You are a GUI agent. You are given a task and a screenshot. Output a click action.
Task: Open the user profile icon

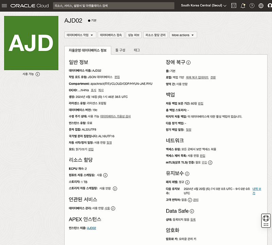pos(269,5)
